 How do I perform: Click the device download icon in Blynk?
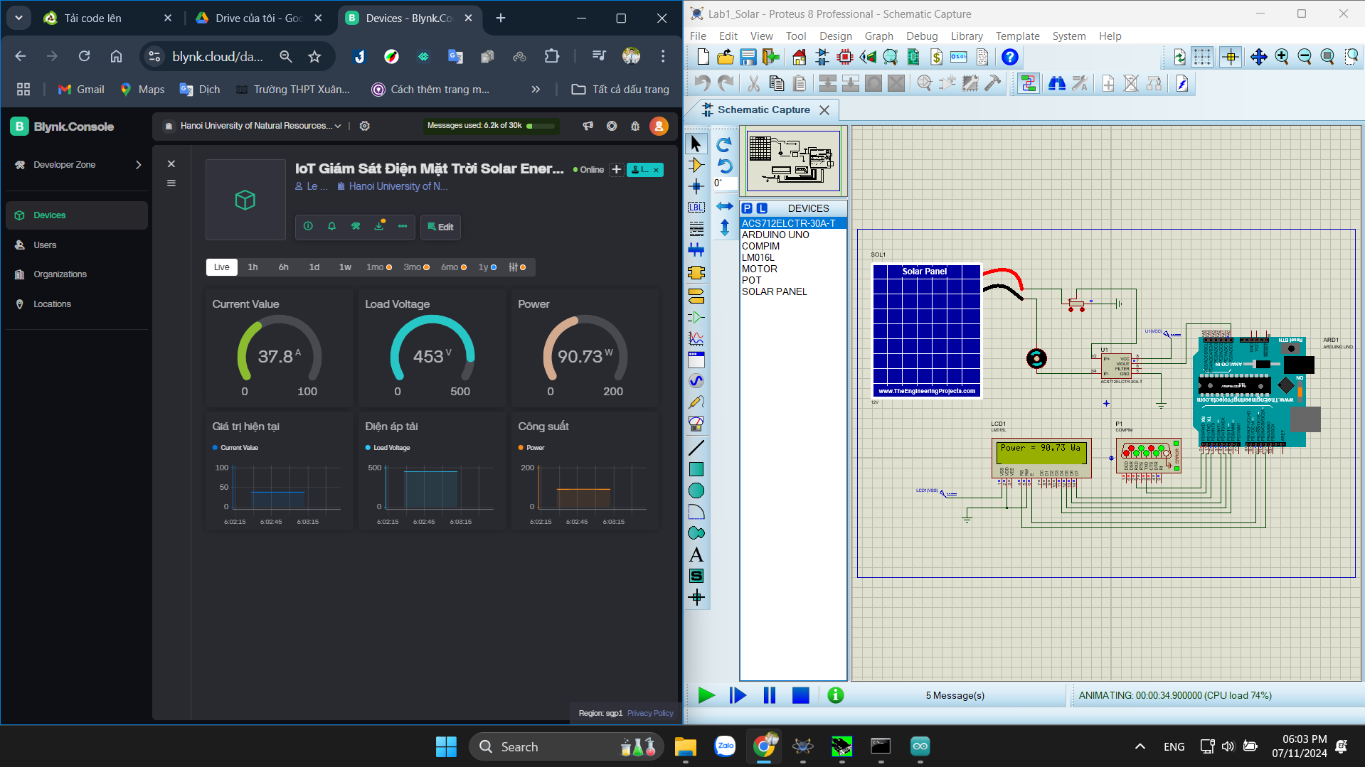coord(379,226)
